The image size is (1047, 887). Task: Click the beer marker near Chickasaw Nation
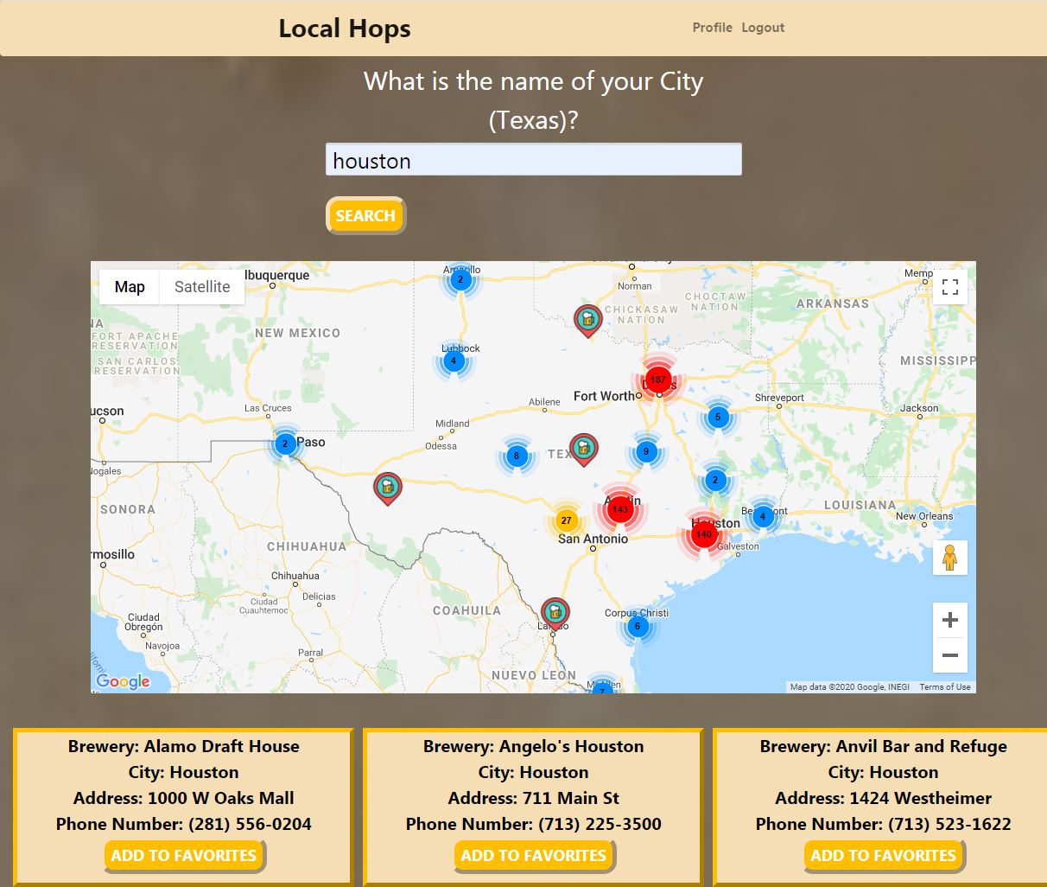pyautogui.click(x=587, y=321)
